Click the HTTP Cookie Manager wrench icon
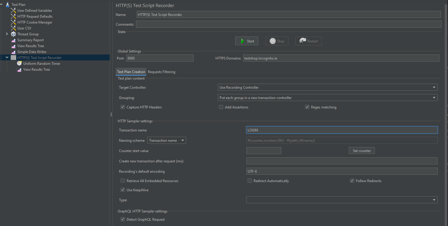 (x=13, y=22)
